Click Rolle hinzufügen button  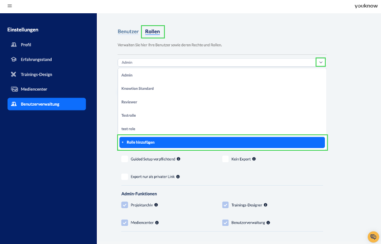(222, 142)
